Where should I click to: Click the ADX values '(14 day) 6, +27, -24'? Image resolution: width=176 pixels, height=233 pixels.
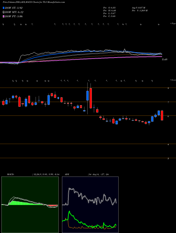click(98, 174)
